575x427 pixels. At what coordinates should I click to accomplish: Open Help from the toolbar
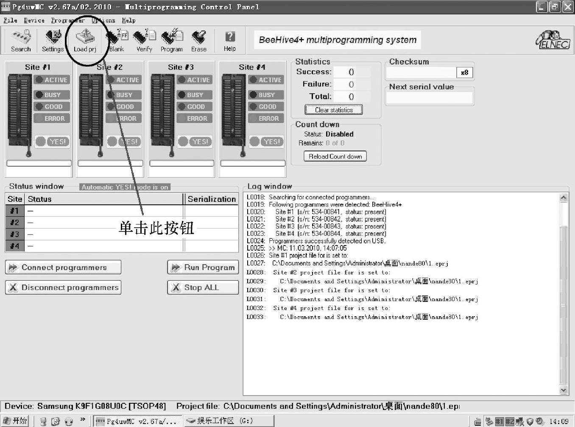click(x=230, y=41)
